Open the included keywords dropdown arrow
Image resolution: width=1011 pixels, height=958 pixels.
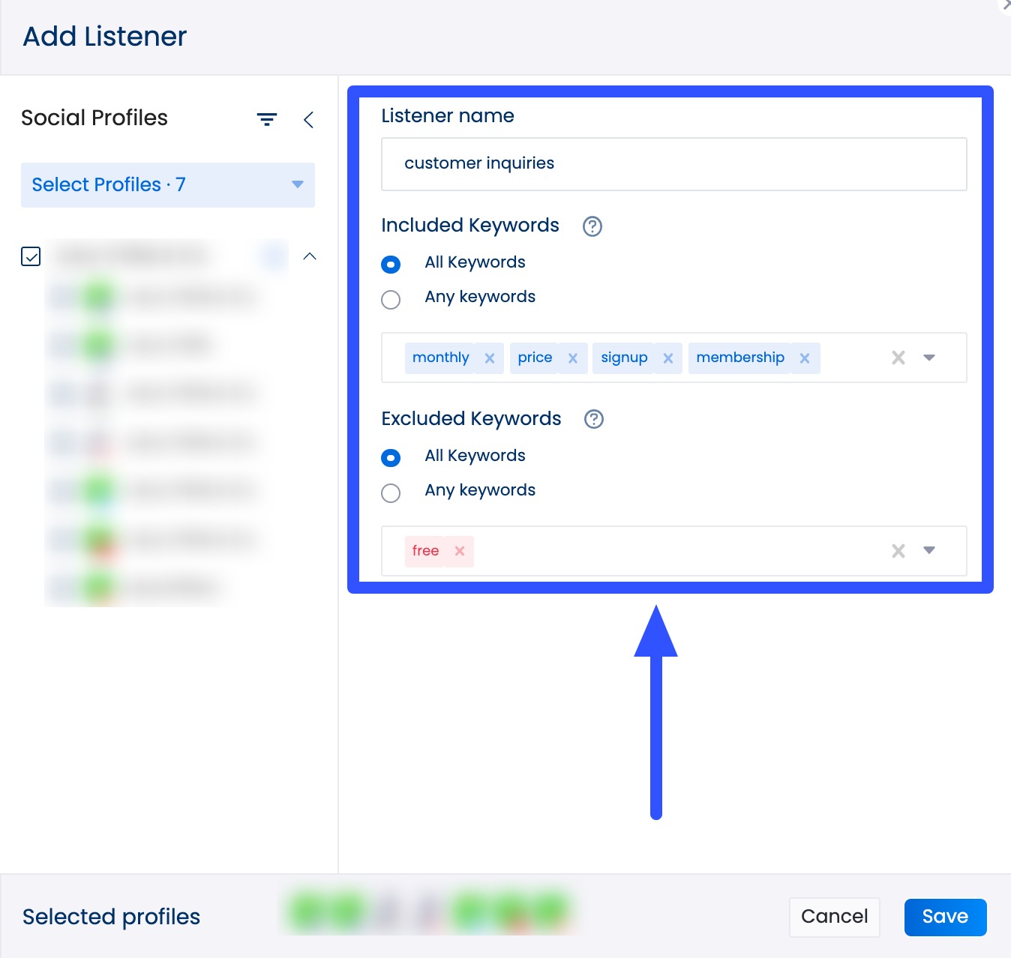point(929,358)
